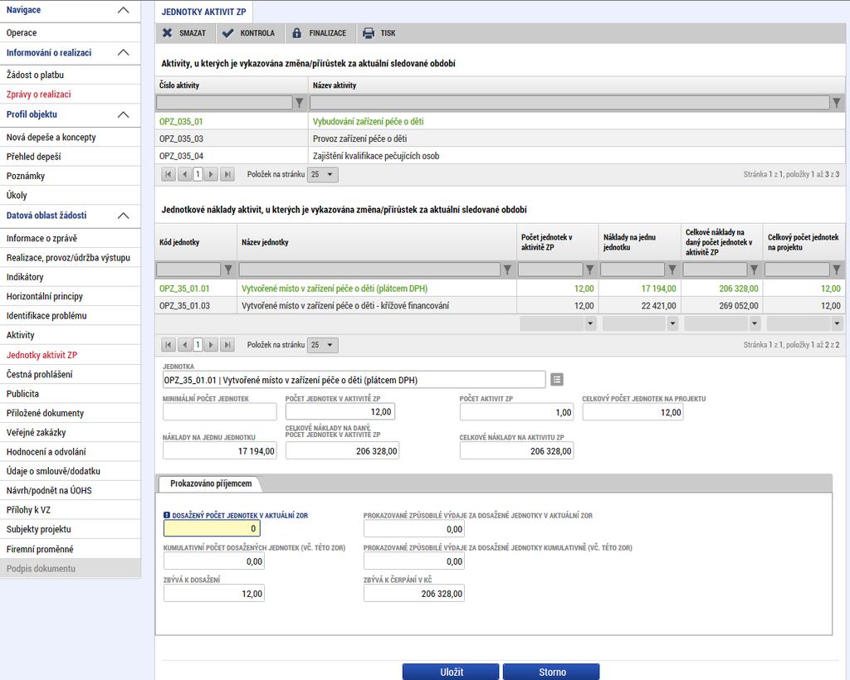Open the Jednotka selection list icon

coord(557,380)
